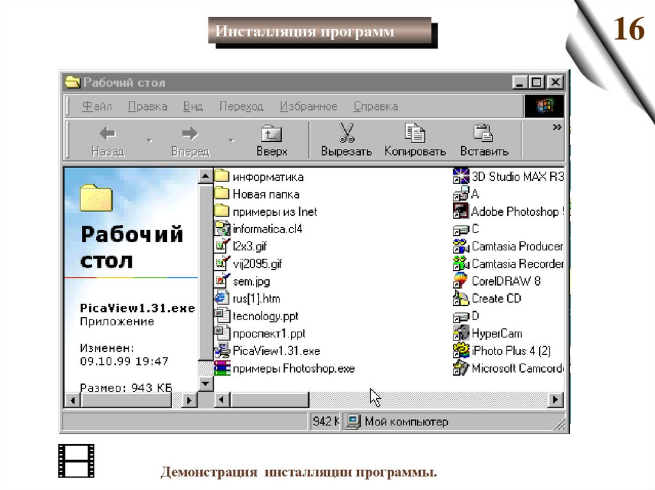The image size is (655, 490).
Task: Close the Рабочий стол window
Action: tap(555, 82)
